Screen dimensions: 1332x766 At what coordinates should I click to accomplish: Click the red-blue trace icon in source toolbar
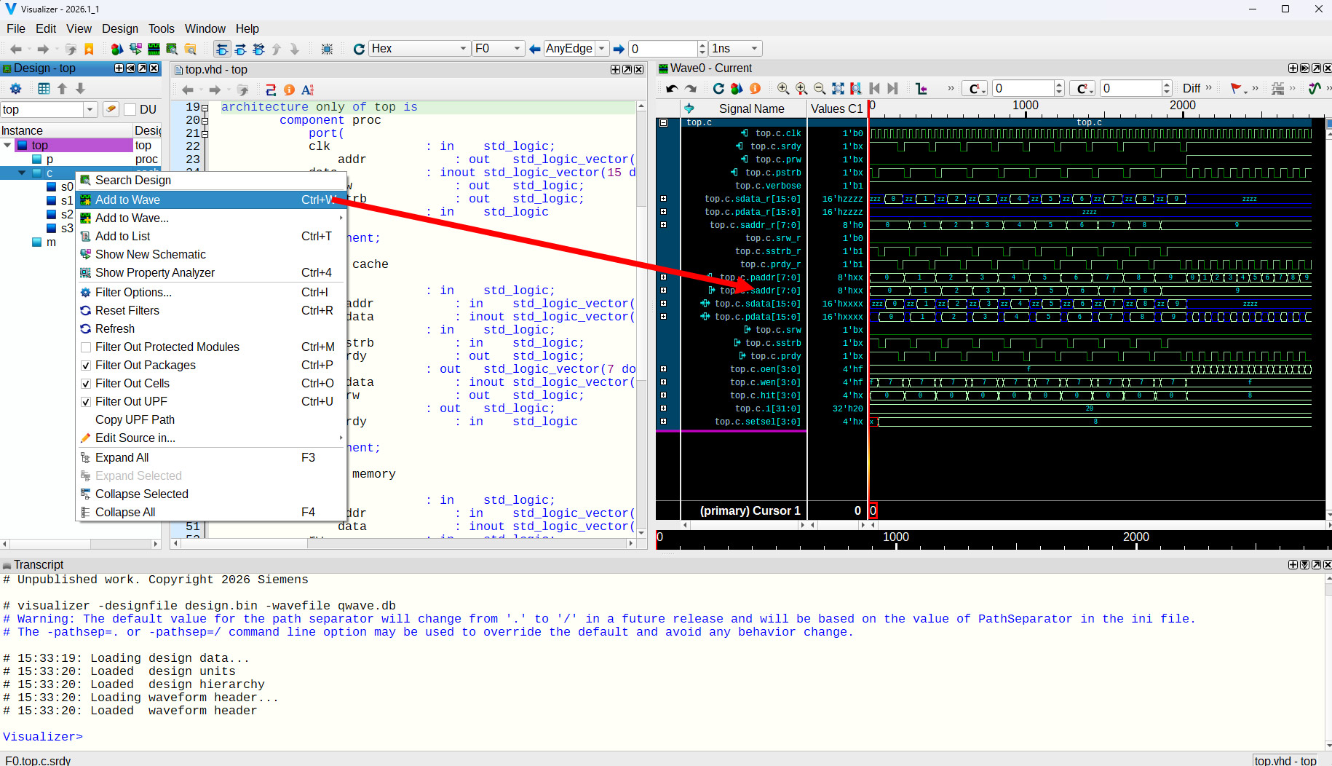click(x=271, y=90)
